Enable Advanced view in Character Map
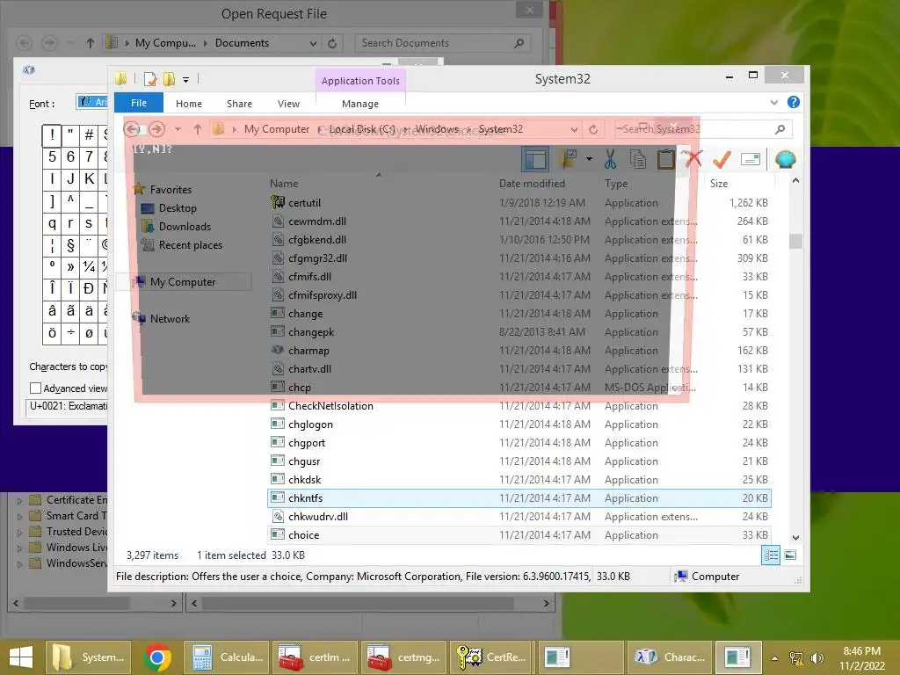900x675 pixels. [35, 388]
